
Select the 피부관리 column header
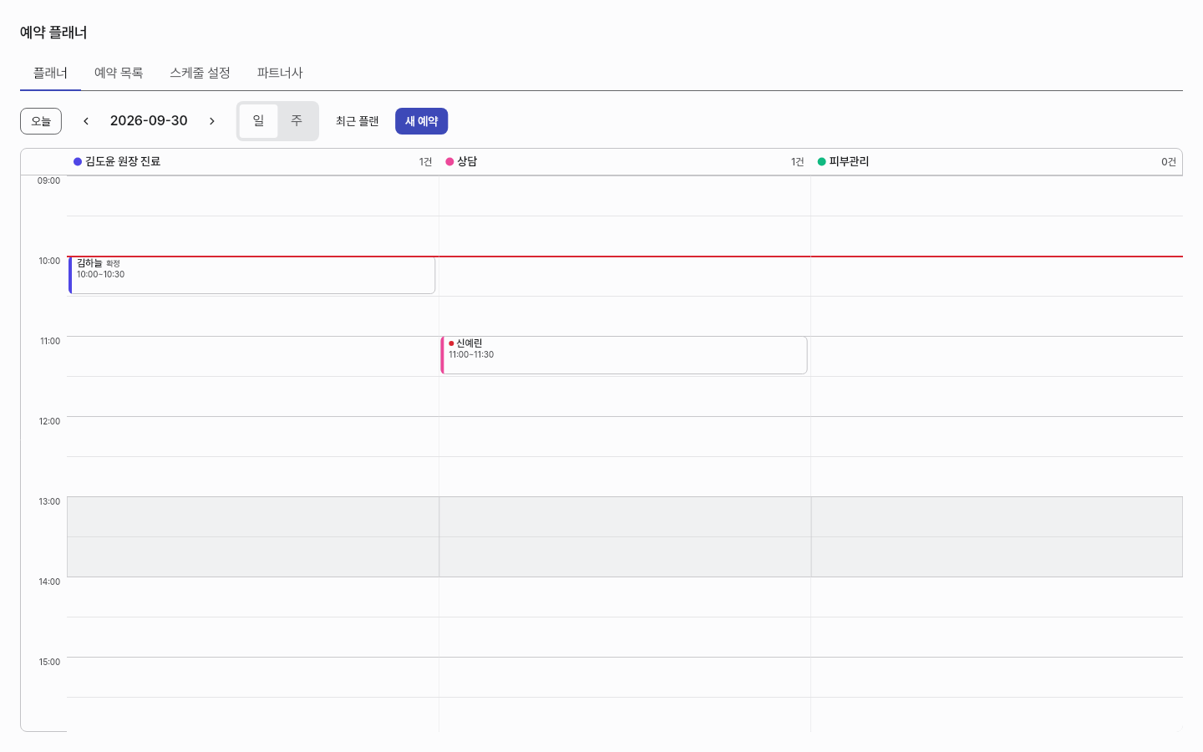(997, 162)
